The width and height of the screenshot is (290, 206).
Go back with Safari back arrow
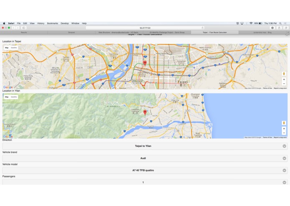pyautogui.click(x=13, y=28)
